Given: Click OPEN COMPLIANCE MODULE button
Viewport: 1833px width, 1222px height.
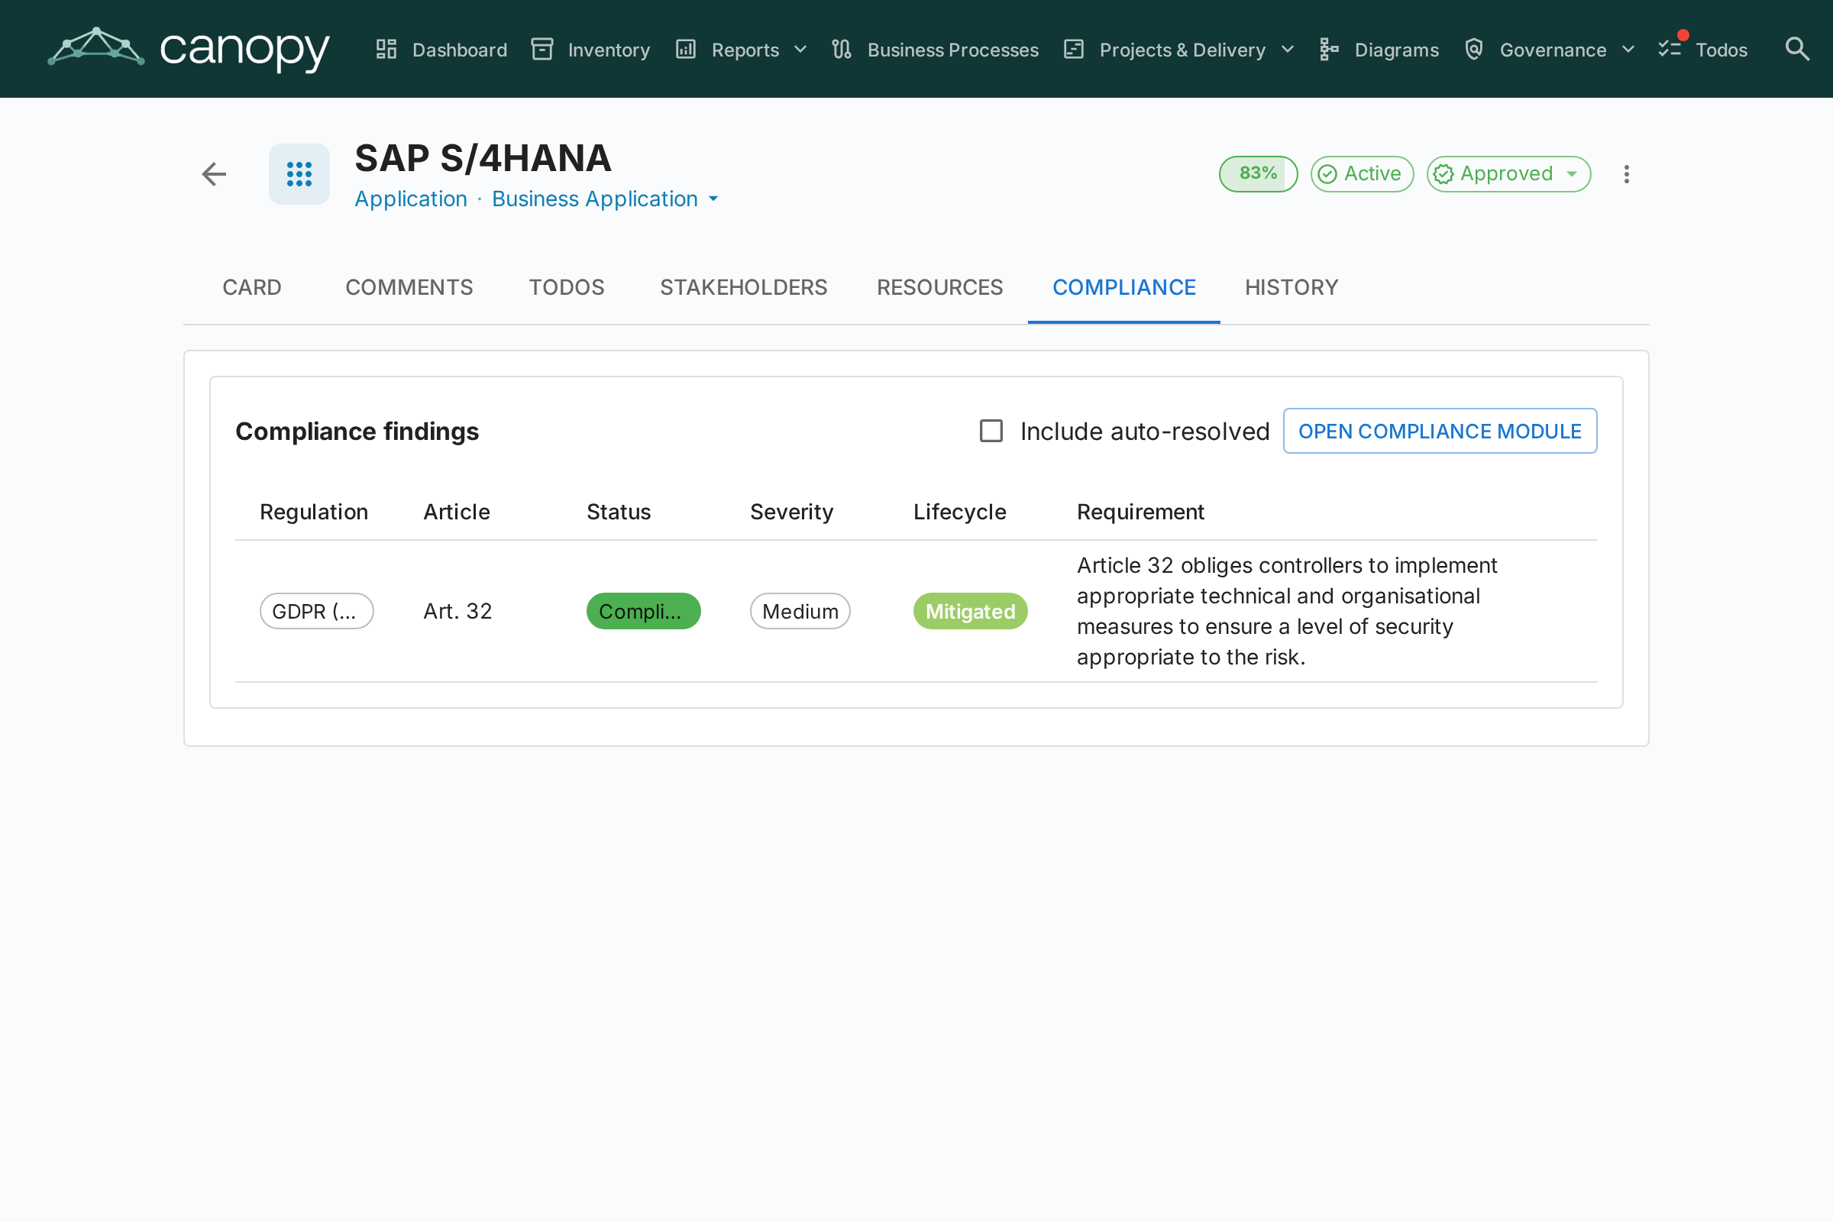Looking at the screenshot, I should [x=1440, y=431].
